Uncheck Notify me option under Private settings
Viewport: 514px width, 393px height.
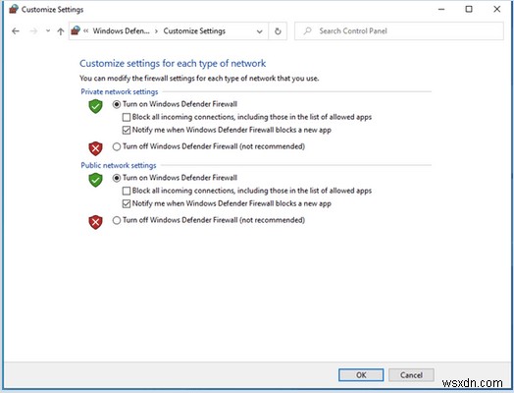click(x=127, y=130)
